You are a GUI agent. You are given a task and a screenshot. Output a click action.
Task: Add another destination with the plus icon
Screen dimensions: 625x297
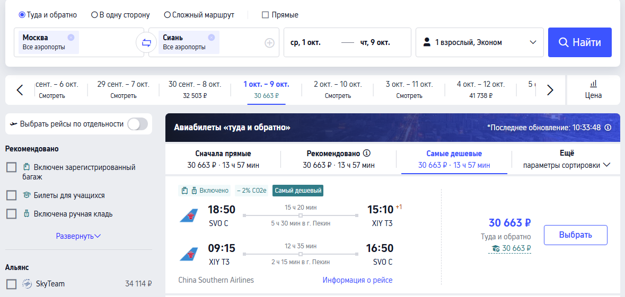point(270,43)
